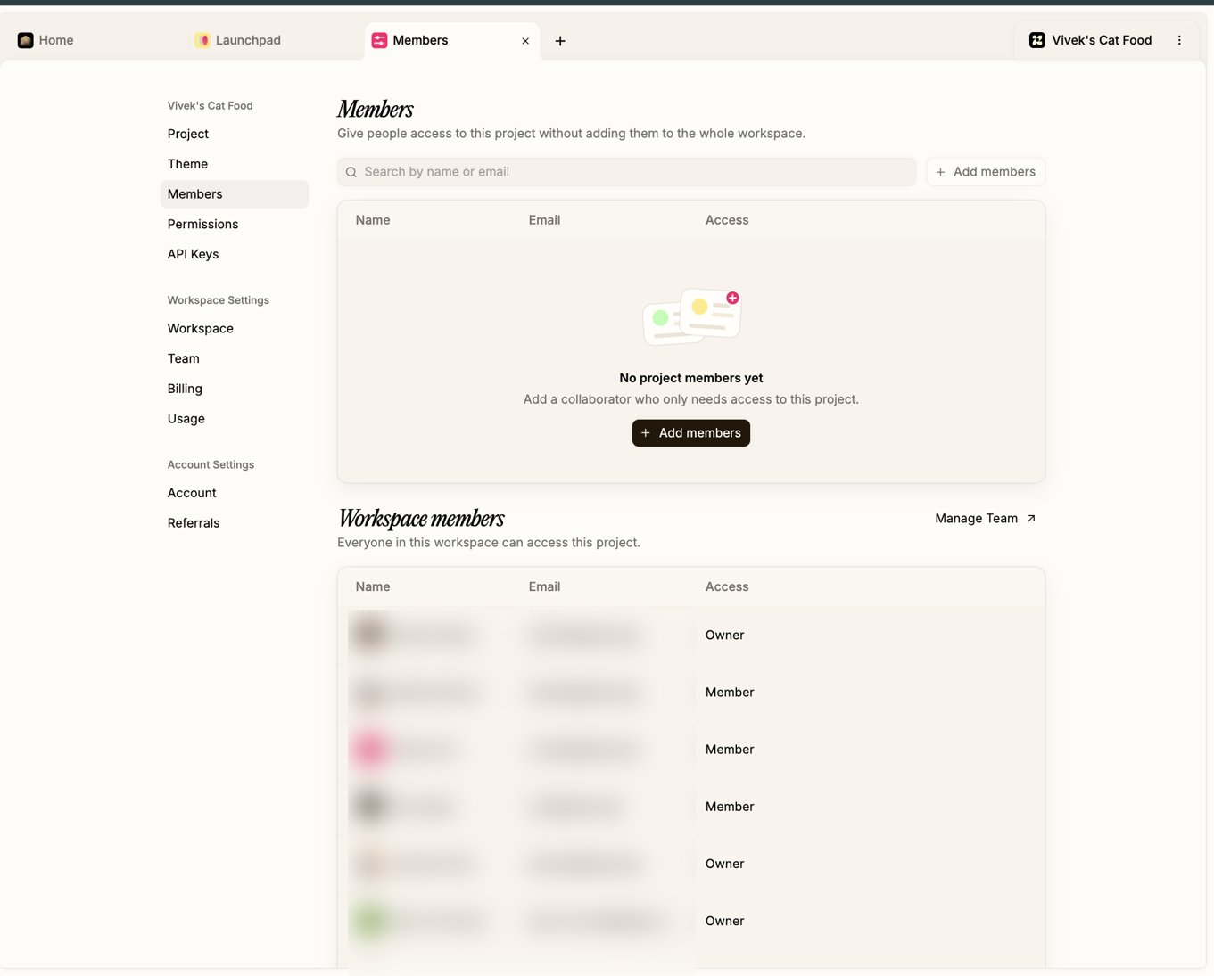Click the Members tab icon
This screenshot has height=976, width=1214.
click(x=379, y=40)
